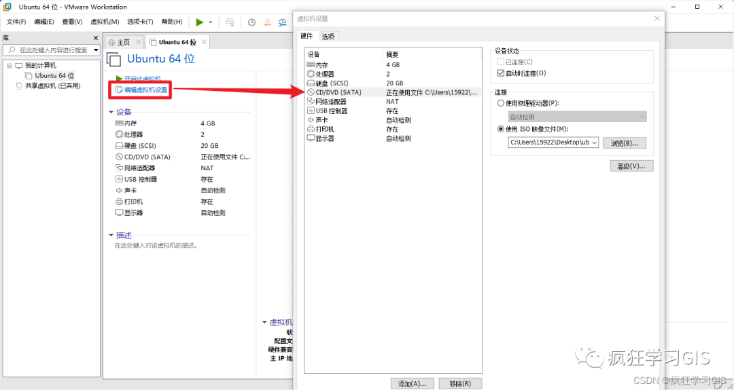Screen dimensions: 734x390
Task: Click the 开启此虚拟机 link
Action: pos(142,79)
